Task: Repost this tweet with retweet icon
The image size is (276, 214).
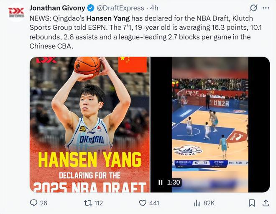Action: (88, 203)
